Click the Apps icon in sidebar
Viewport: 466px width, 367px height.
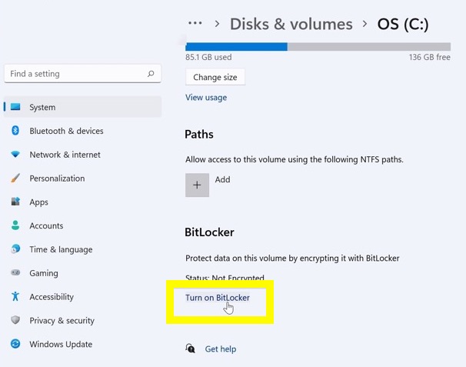[x=15, y=202]
